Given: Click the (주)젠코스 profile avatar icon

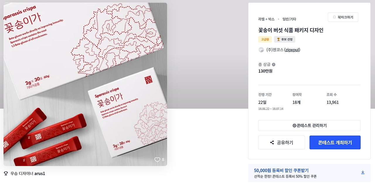Looking at the screenshot, I should point(261,50).
